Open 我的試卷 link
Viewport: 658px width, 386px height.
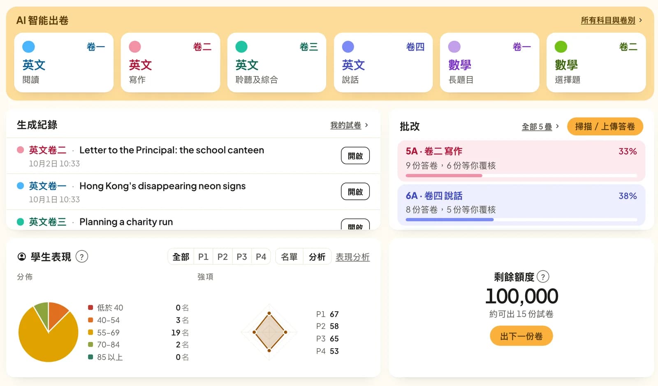click(x=345, y=125)
